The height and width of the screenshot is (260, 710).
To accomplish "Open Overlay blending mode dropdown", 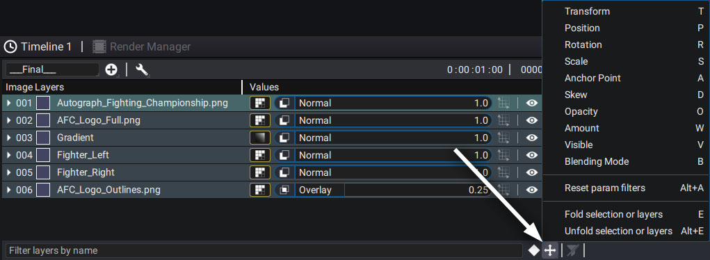I will pyautogui.click(x=320, y=190).
